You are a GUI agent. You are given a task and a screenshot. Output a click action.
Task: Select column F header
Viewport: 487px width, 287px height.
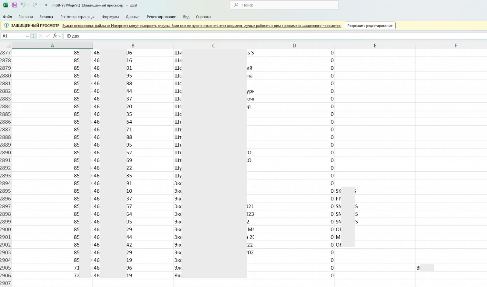tap(451, 45)
